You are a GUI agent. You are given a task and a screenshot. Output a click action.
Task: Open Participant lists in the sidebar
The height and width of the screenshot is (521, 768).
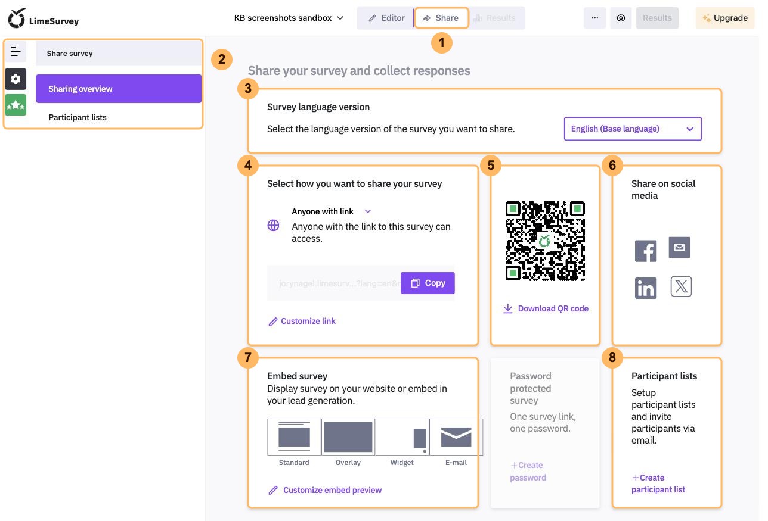[x=119, y=117]
